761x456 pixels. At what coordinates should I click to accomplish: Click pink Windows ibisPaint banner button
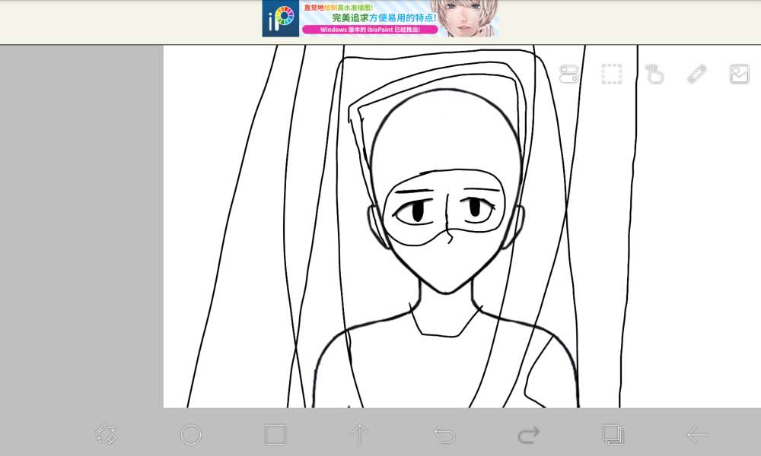(x=370, y=30)
